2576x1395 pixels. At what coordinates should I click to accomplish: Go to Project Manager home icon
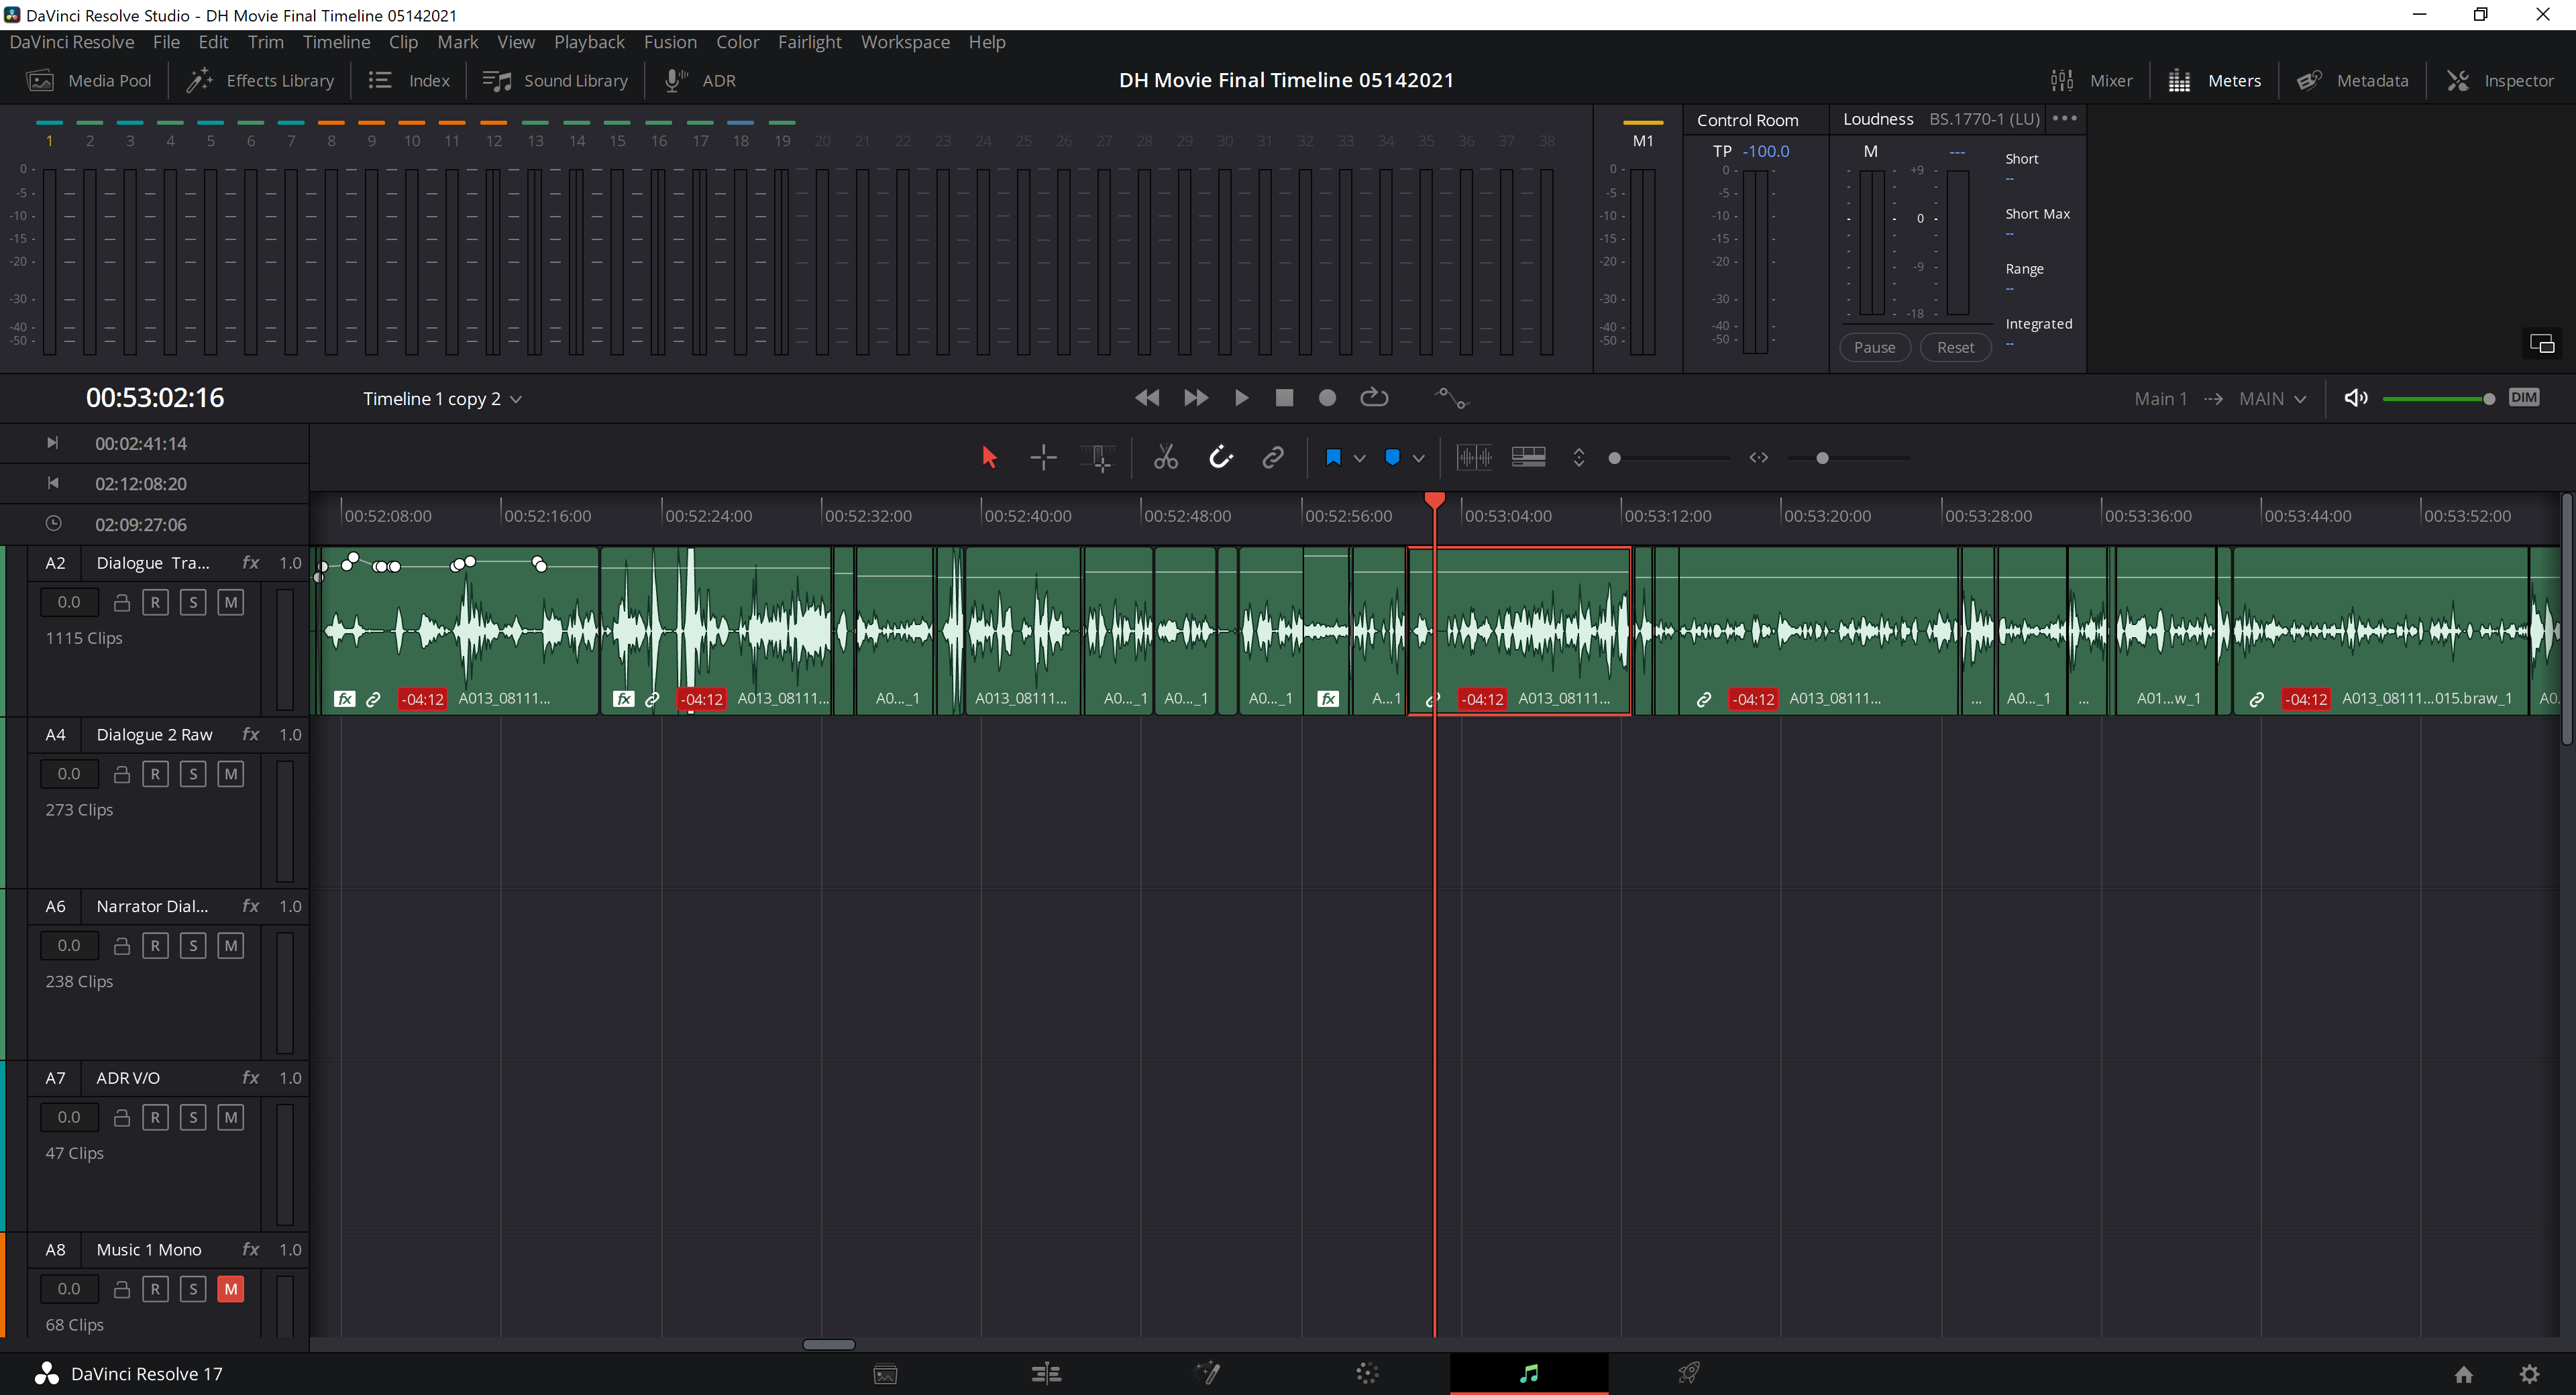point(2464,1374)
